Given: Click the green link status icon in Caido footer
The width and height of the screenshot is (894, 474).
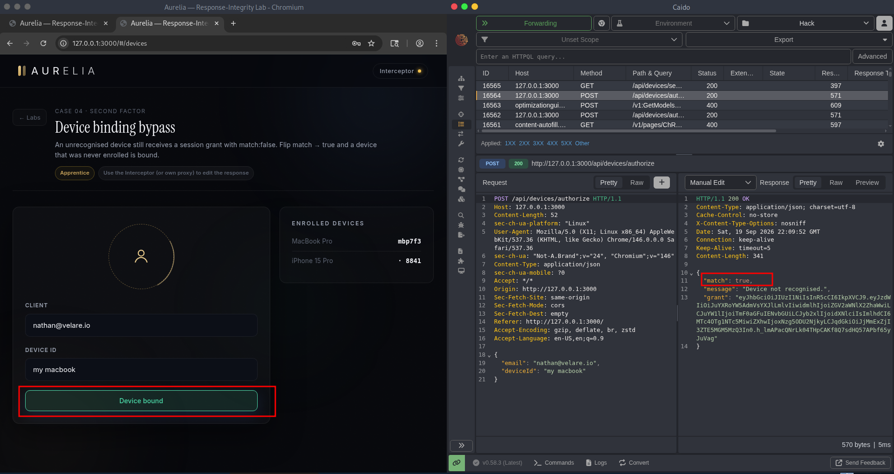Looking at the screenshot, I should click(457, 463).
